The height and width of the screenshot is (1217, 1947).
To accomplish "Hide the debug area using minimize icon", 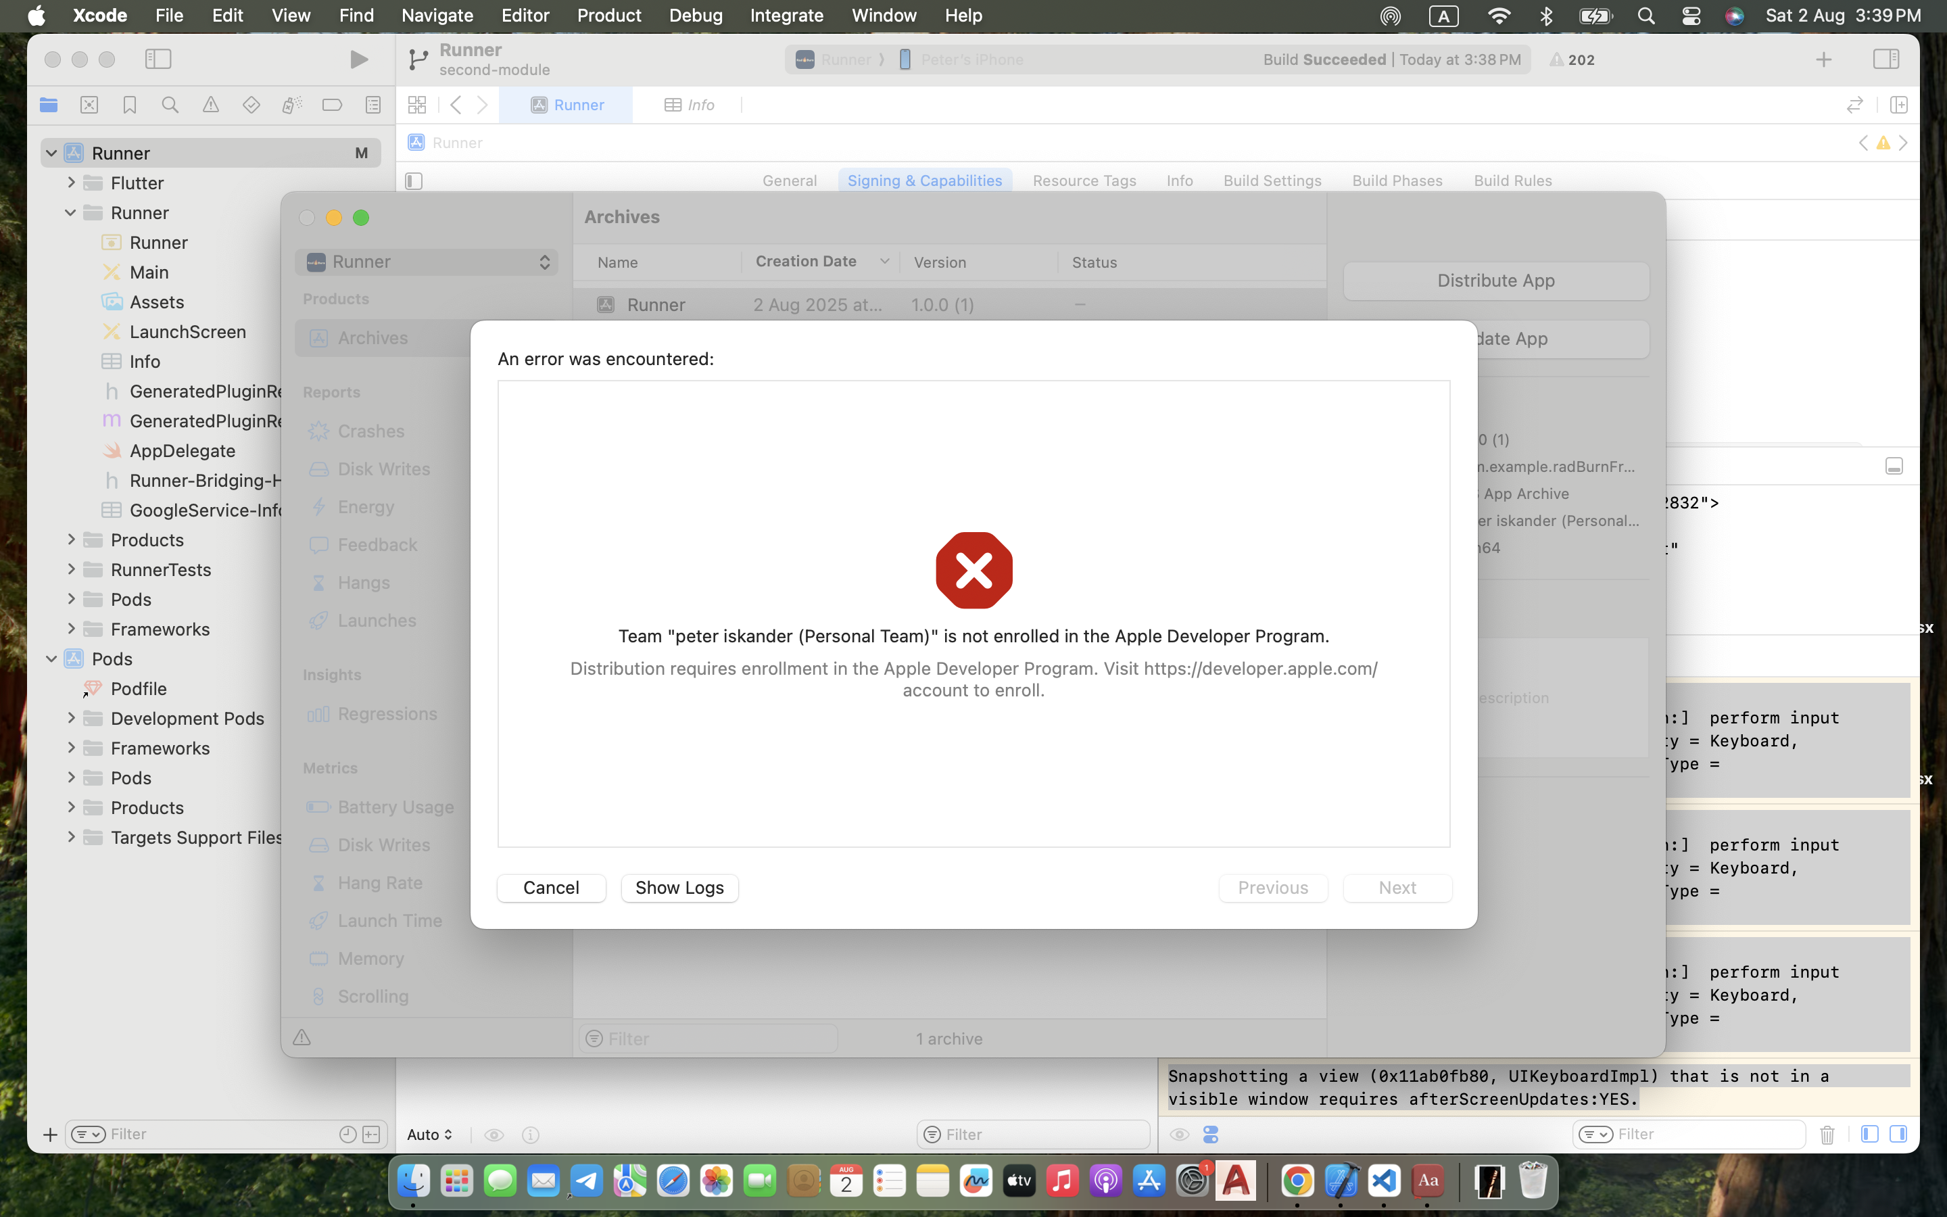I will click(1894, 466).
